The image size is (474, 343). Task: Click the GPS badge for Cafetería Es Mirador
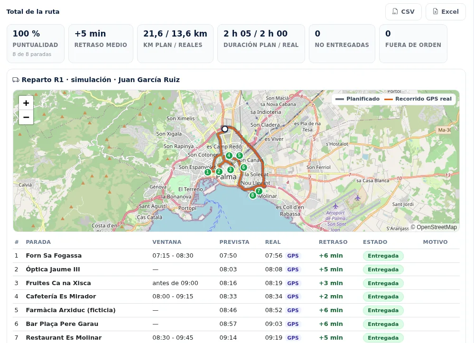point(293,297)
